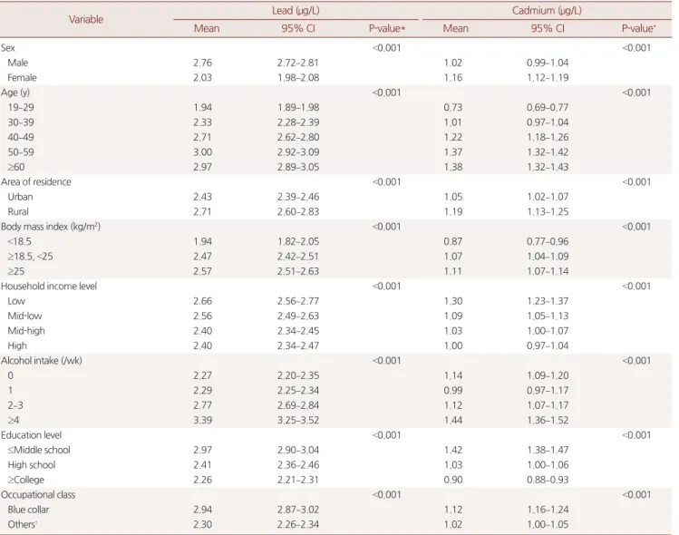Click the "Variable" column header

tap(86, 19)
